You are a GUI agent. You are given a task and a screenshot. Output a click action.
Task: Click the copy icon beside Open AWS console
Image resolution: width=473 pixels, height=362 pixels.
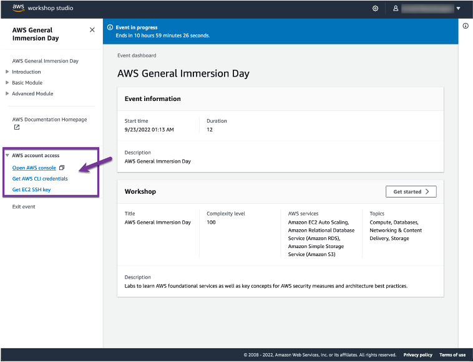[x=62, y=168]
